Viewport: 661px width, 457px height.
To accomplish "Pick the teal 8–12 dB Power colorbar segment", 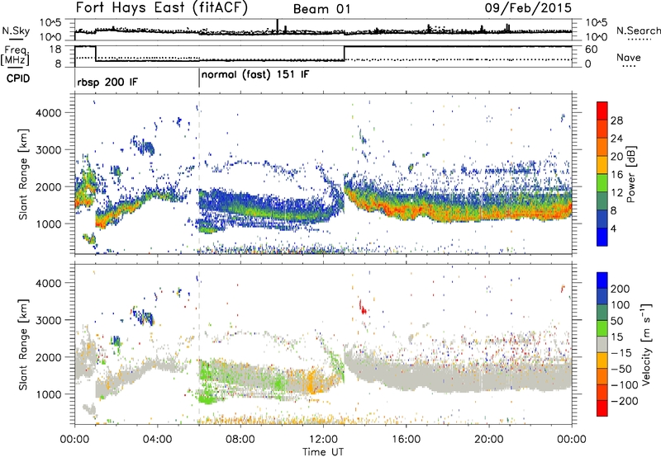I will click(x=602, y=201).
